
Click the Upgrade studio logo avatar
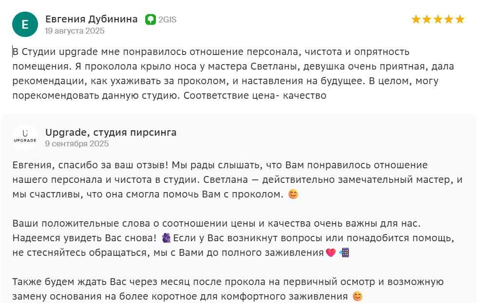[x=25, y=138]
